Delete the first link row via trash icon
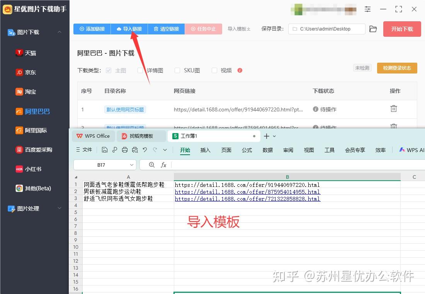The height and width of the screenshot is (294, 425). (x=393, y=109)
